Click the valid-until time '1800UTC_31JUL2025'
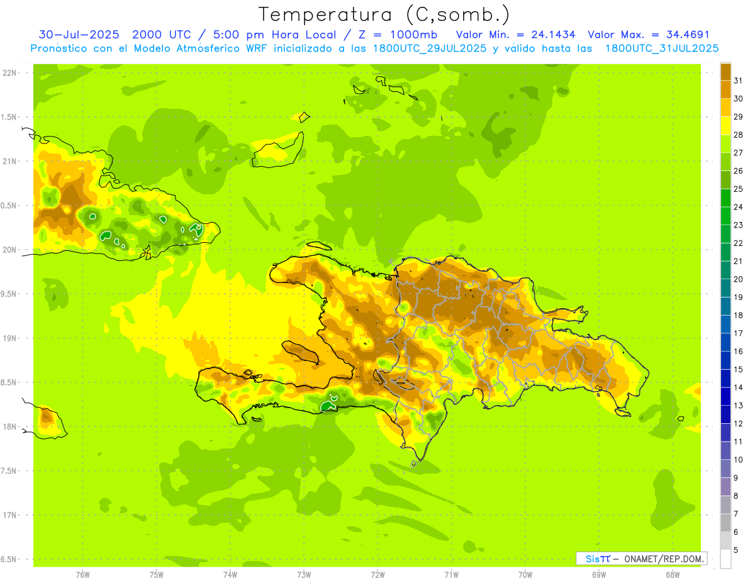 click(x=662, y=48)
